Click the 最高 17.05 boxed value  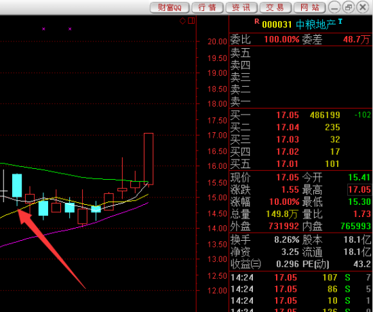point(359,190)
